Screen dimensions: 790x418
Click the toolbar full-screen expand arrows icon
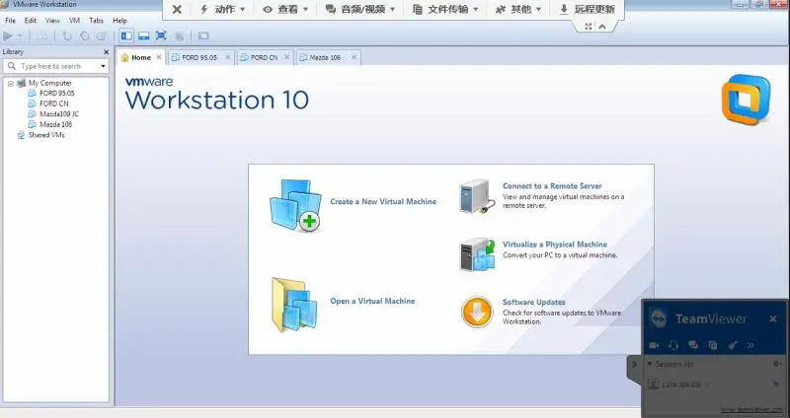point(588,27)
